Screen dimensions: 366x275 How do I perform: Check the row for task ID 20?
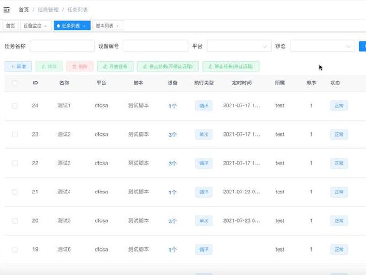[x=15, y=221]
